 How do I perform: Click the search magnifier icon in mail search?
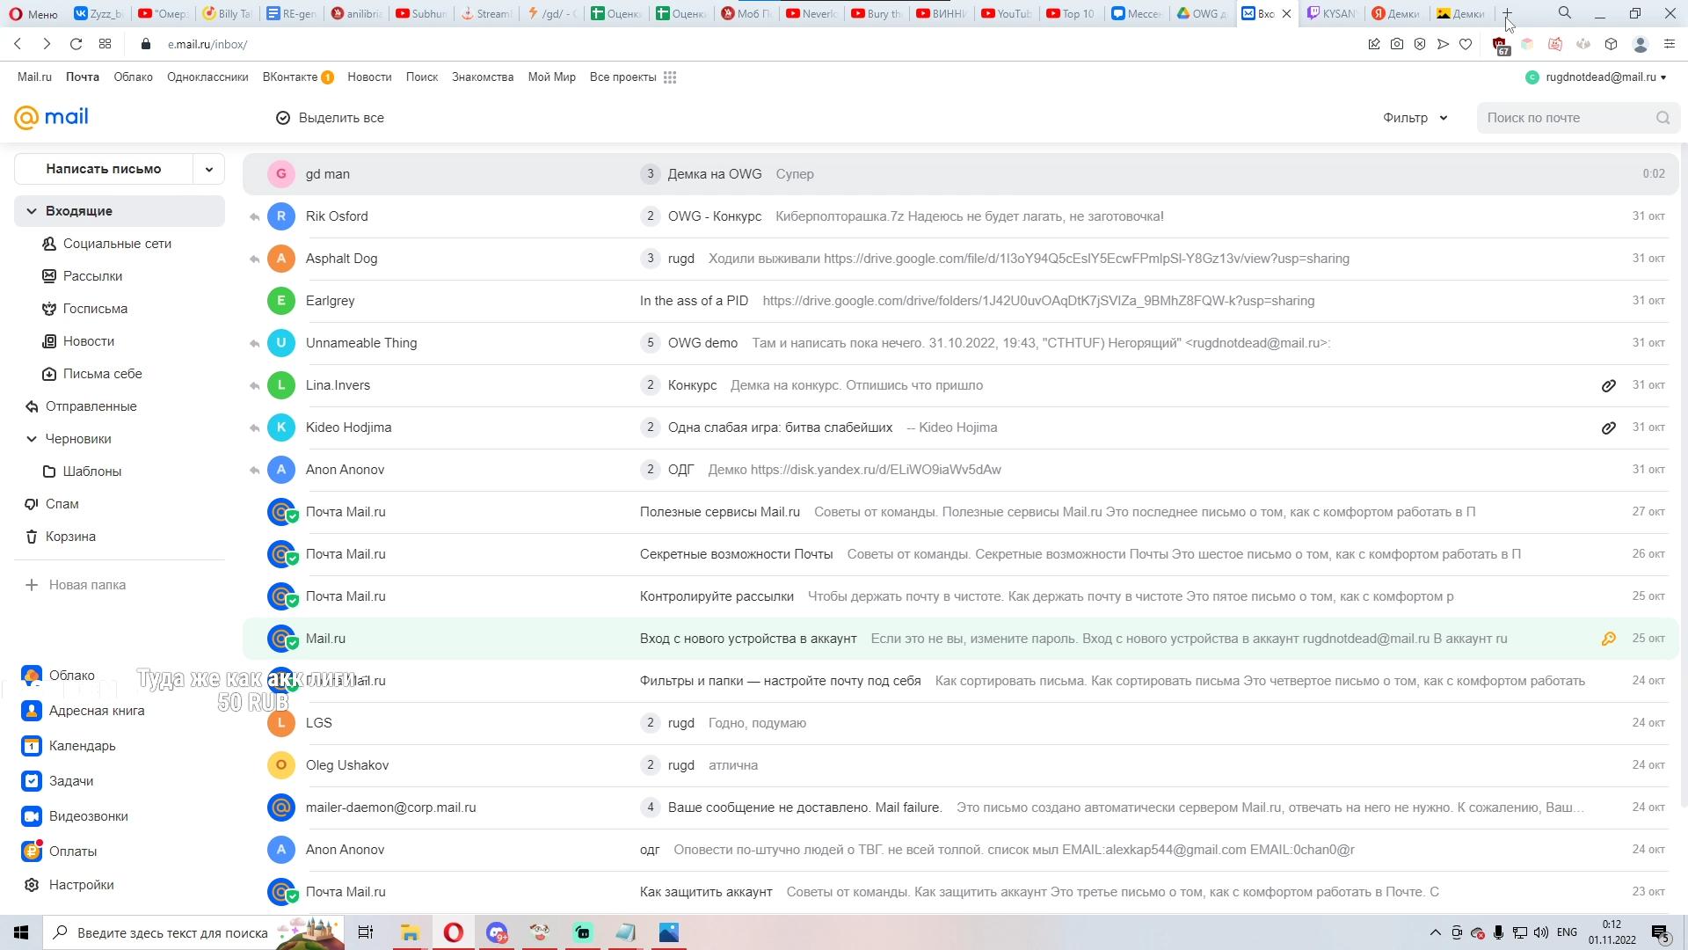coord(1663,118)
